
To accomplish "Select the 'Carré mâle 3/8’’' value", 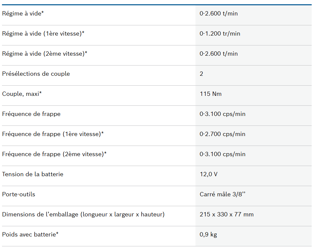I will [223, 194].
